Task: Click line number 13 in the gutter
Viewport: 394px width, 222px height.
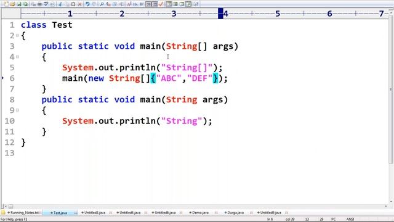Action: pyautogui.click(x=9, y=153)
